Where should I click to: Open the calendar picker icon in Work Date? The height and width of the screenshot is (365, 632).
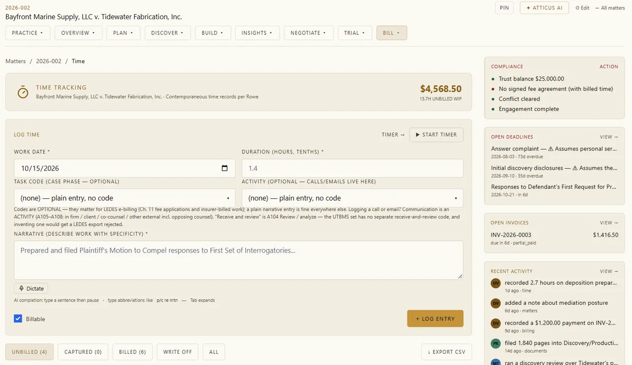[x=225, y=168]
